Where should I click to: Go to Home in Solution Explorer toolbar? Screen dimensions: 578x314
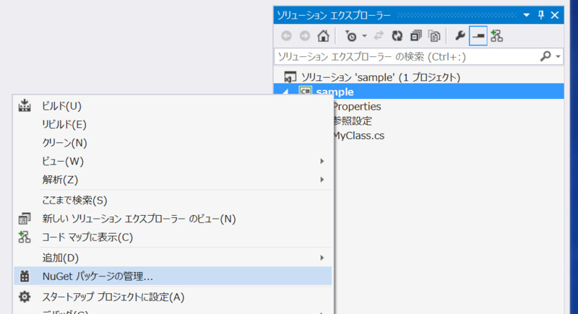click(323, 36)
